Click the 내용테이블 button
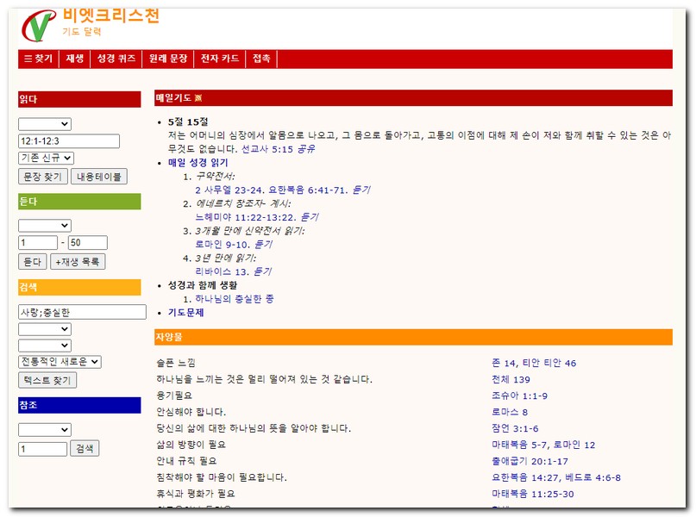 pyautogui.click(x=98, y=177)
